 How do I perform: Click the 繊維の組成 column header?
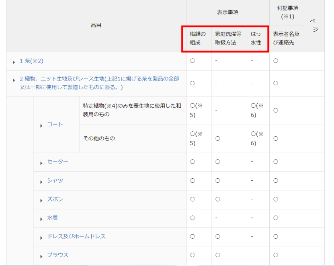click(197, 38)
